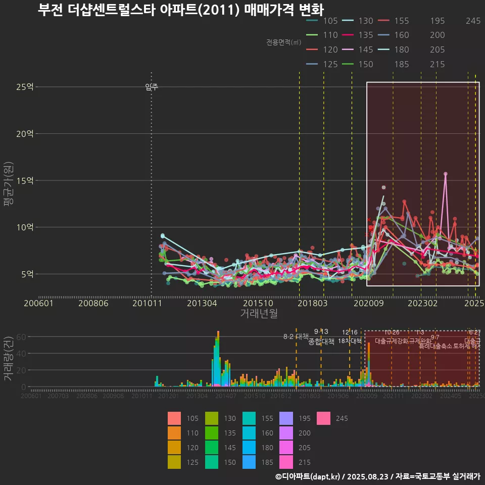Screen dimensions: 485x485
Task: Select the 120 entry in the top line legend
Action: pos(322,50)
